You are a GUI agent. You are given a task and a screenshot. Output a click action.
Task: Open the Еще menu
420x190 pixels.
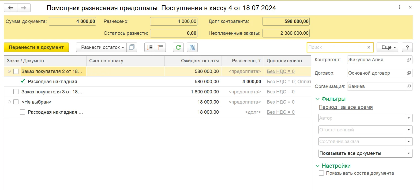[x=387, y=47]
